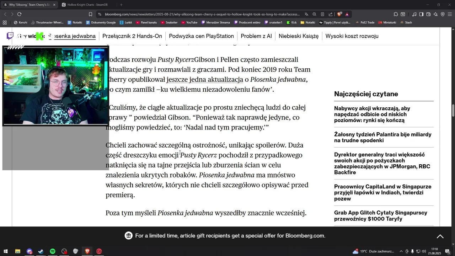This screenshot has height=256, width=455.
Task: Open 'Pracownicy CapitaLand w Singapurze' headline
Action: (x=383, y=193)
